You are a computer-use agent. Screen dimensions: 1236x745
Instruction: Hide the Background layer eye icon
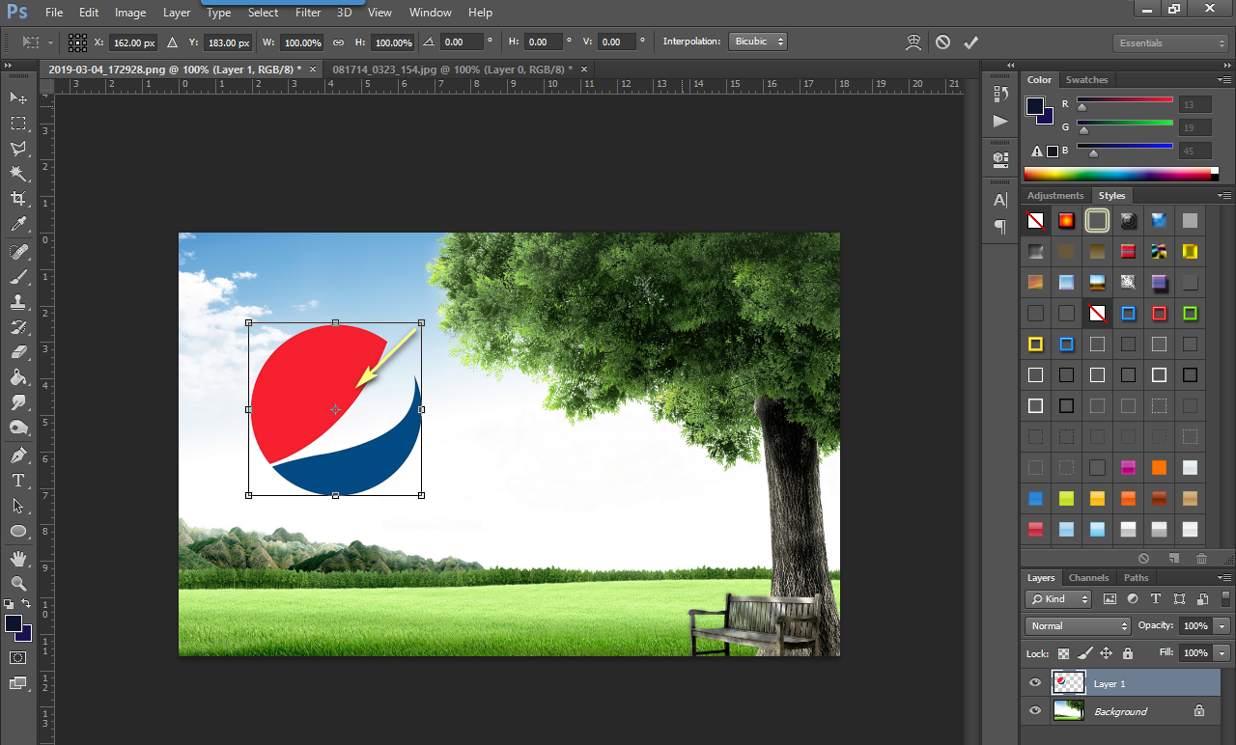pos(1035,711)
